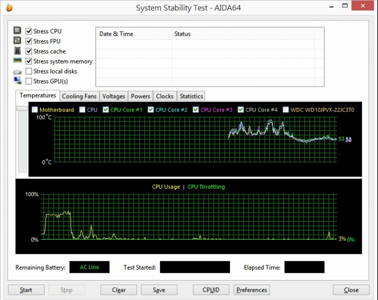The height and width of the screenshot is (300, 378).
Task: Minimize the AIDA64 window
Action: pos(332,6)
